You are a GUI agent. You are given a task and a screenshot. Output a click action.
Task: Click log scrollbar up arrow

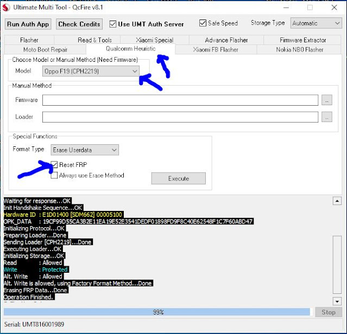pos(337,201)
